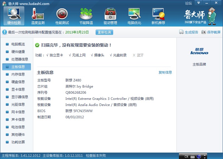Click the manufacture date 08/03/2012
223x159 pixels.
tap(75, 117)
